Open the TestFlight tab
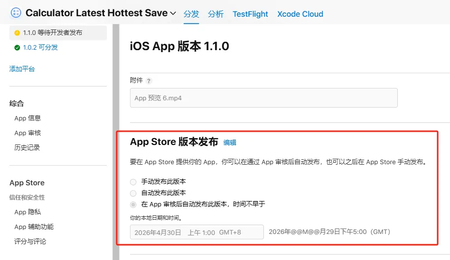The image size is (450, 260). click(x=250, y=14)
